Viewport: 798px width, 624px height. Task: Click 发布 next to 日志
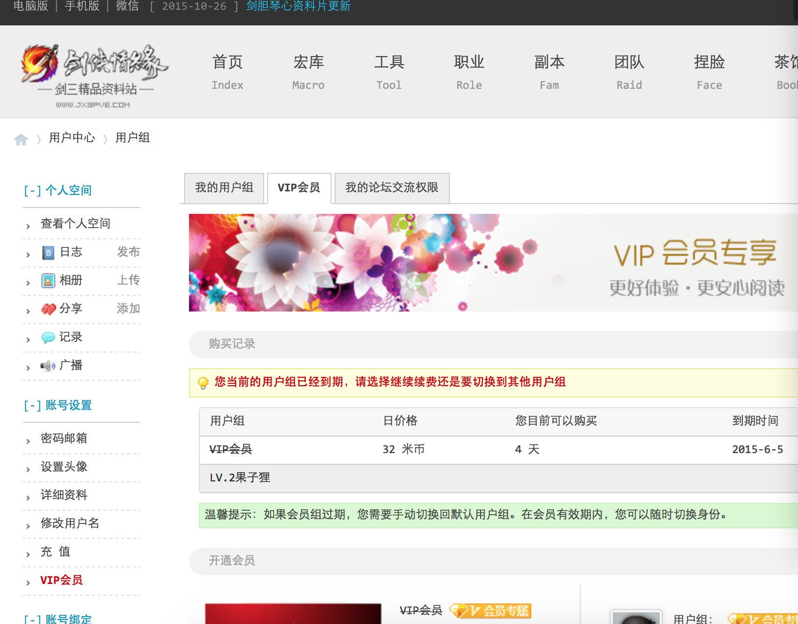(x=128, y=252)
